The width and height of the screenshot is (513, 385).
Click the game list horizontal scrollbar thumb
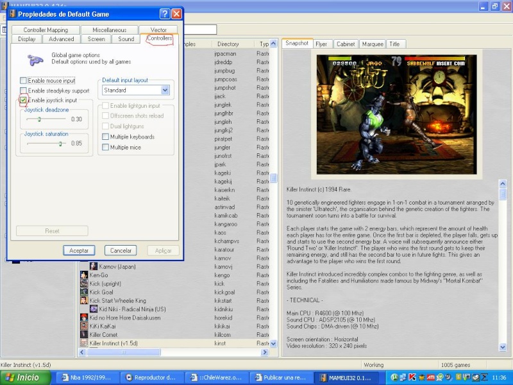click(124, 352)
